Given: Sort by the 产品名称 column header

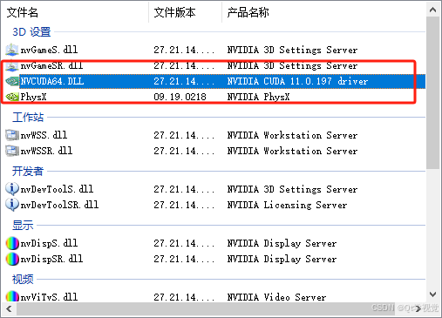Looking at the screenshot, I should click(248, 12).
